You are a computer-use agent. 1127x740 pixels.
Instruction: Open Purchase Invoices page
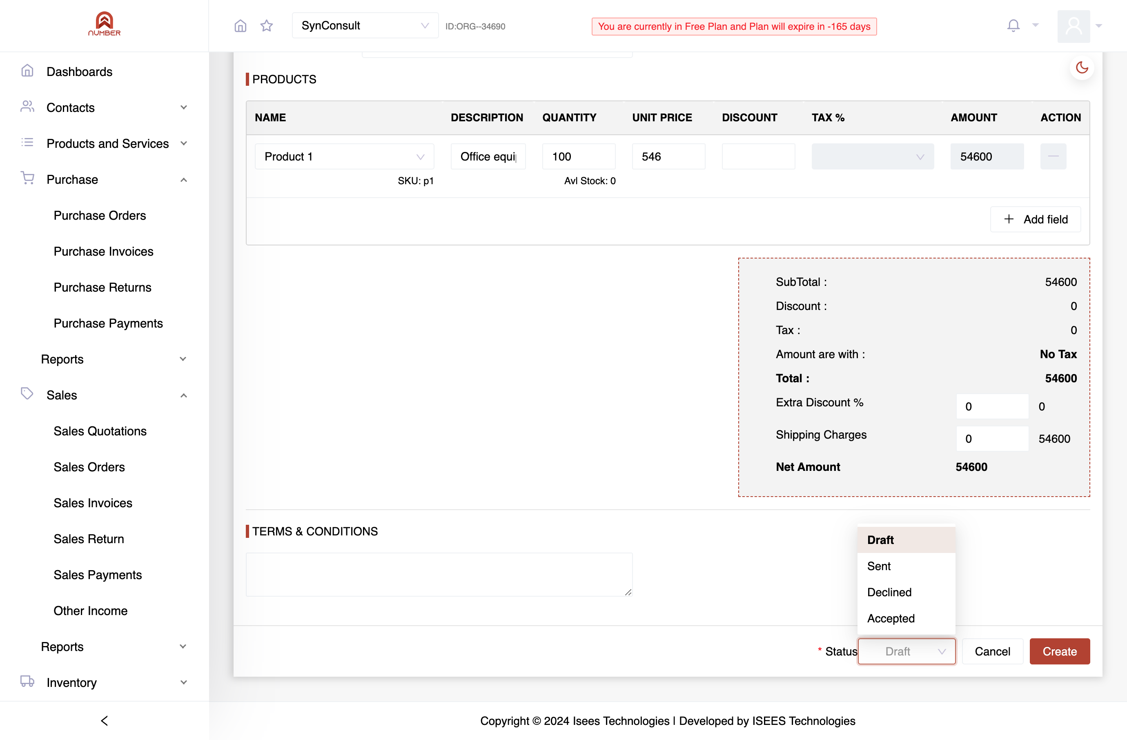[103, 252]
